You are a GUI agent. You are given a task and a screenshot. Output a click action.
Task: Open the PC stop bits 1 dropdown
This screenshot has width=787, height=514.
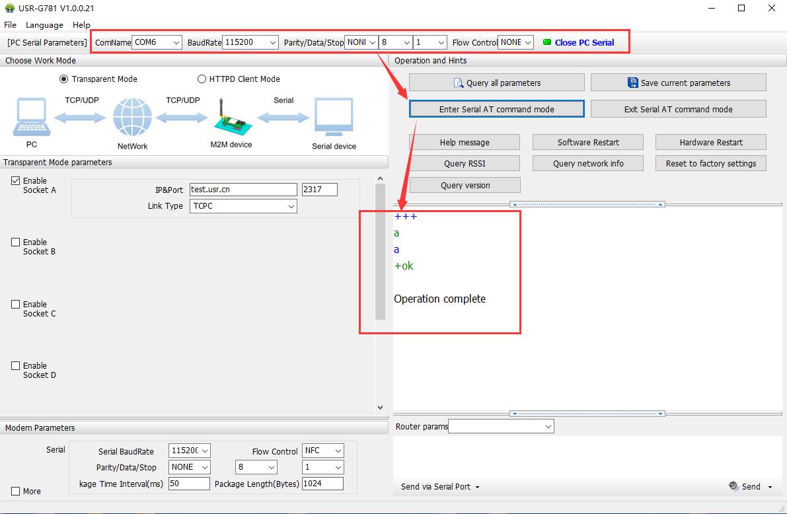430,42
